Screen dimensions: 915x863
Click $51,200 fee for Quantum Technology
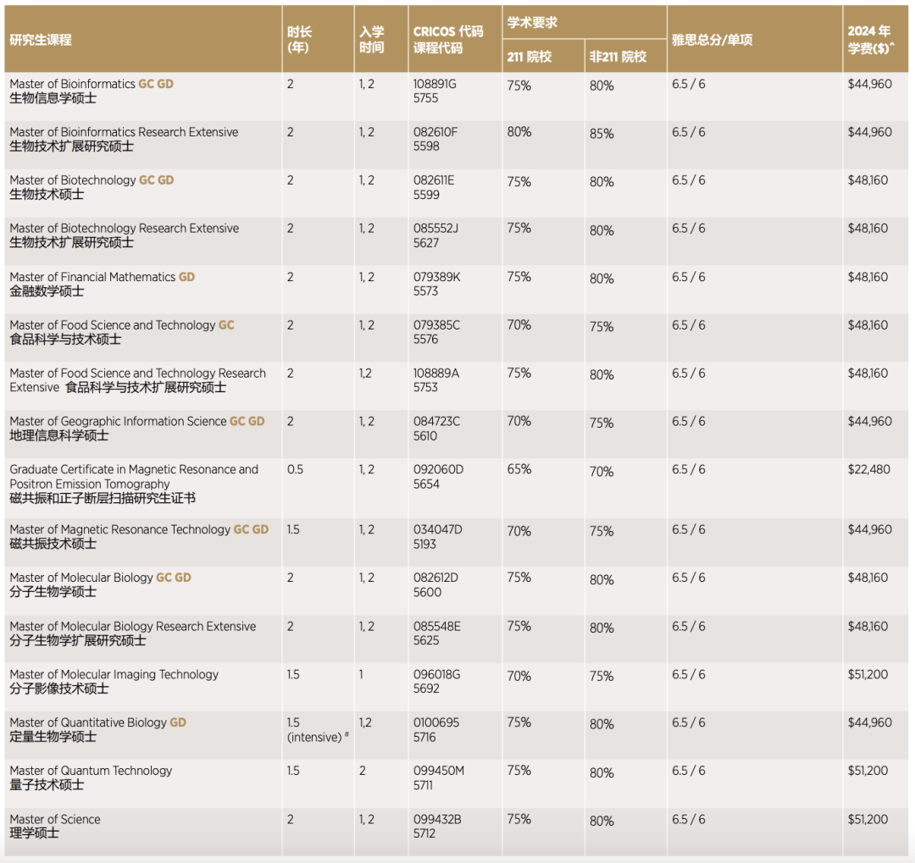(868, 771)
